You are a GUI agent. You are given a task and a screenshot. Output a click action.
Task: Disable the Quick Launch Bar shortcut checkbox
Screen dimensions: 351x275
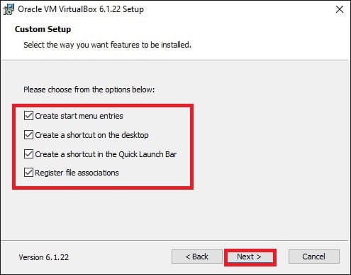coord(28,154)
